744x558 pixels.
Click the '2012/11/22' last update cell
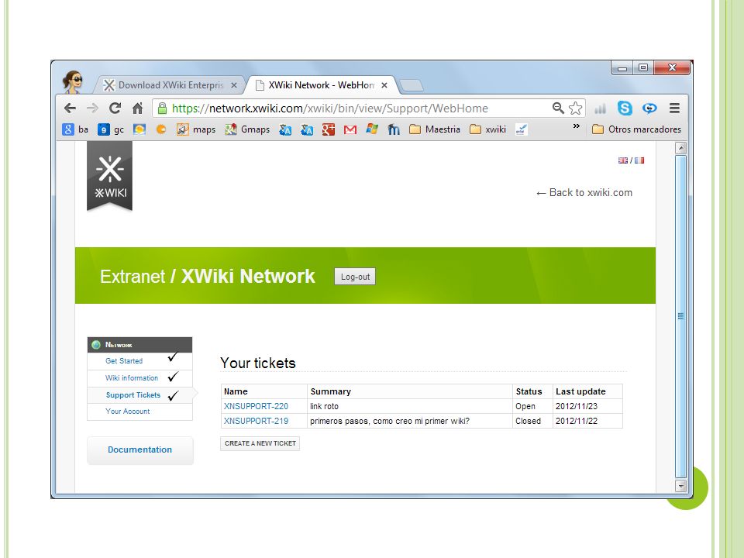pyautogui.click(x=587, y=421)
